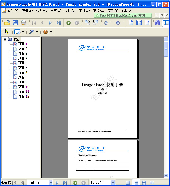Select the blue arrow drawing tool
Screen dimensions: 170x186
click(x=31, y=32)
